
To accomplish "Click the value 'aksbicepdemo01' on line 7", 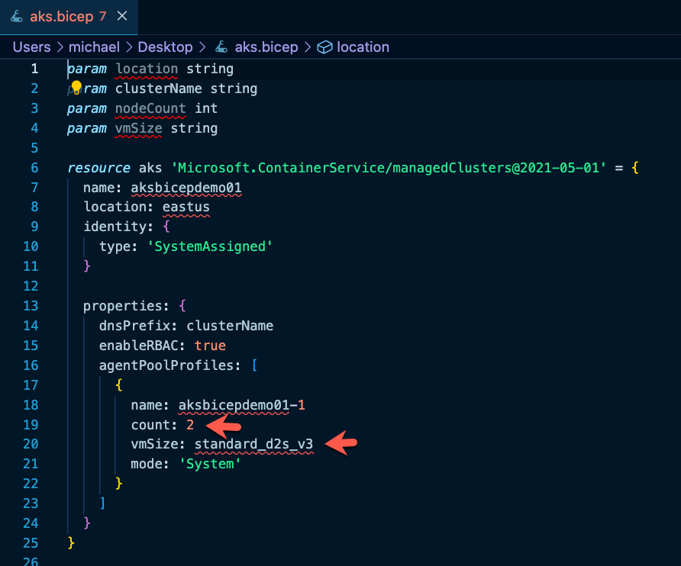I will [x=186, y=188].
